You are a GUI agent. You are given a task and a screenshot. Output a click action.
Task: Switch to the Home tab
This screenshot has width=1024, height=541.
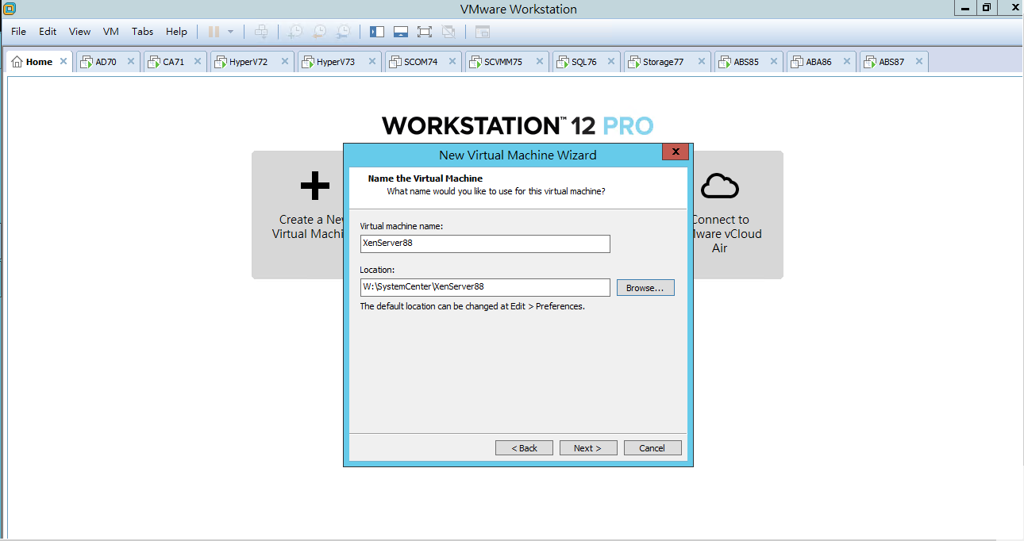pyautogui.click(x=39, y=62)
